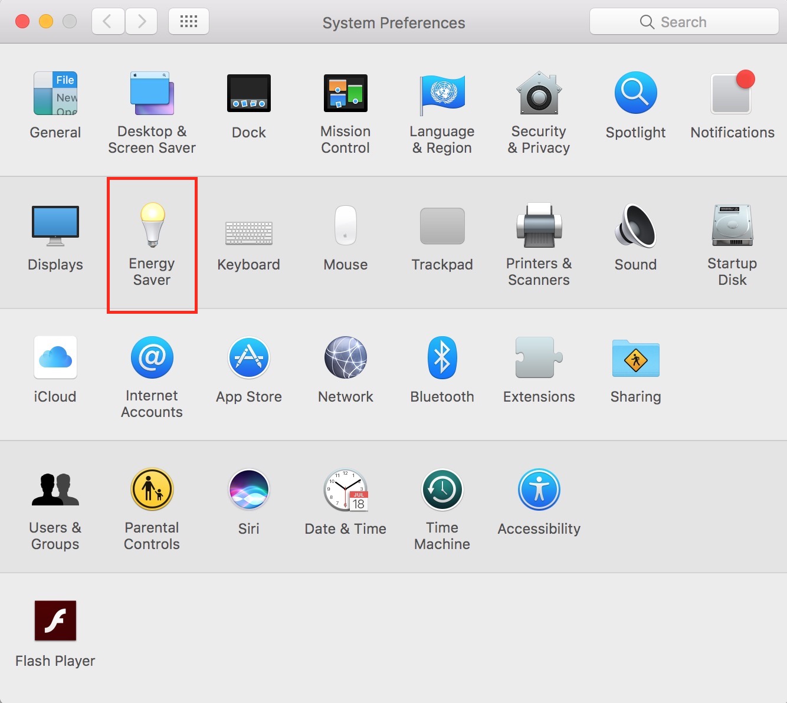Click the Back navigation arrow
Viewport: 787px width, 703px height.
pyautogui.click(x=108, y=22)
